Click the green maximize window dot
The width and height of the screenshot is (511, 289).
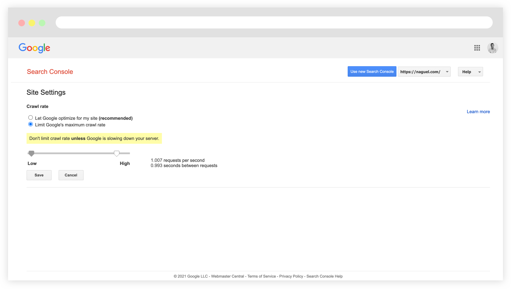coord(42,23)
